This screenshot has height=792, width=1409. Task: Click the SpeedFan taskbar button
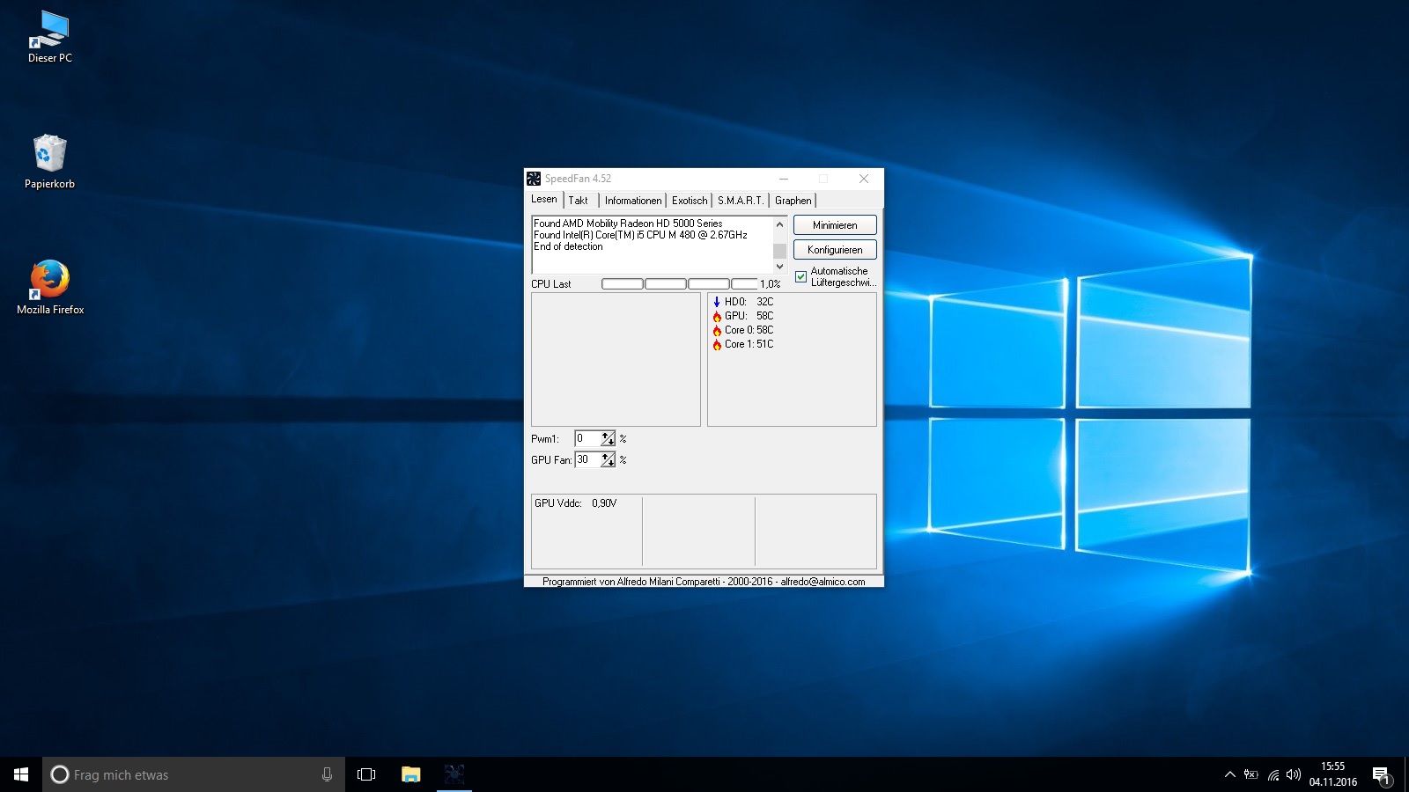point(454,774)
